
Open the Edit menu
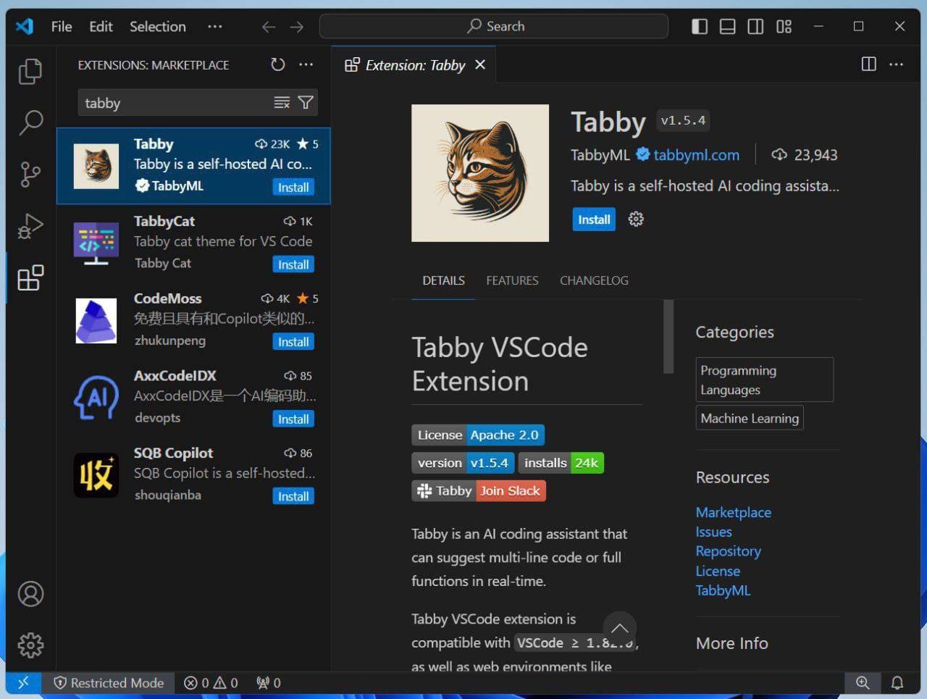[x=101, y=27]
